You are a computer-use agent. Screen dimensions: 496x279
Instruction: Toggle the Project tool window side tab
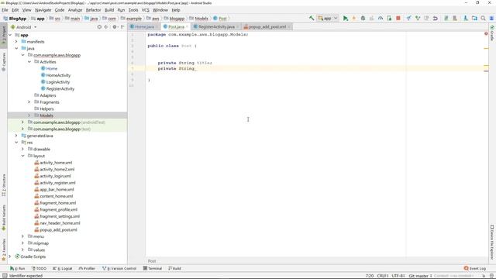click(3, 36)
